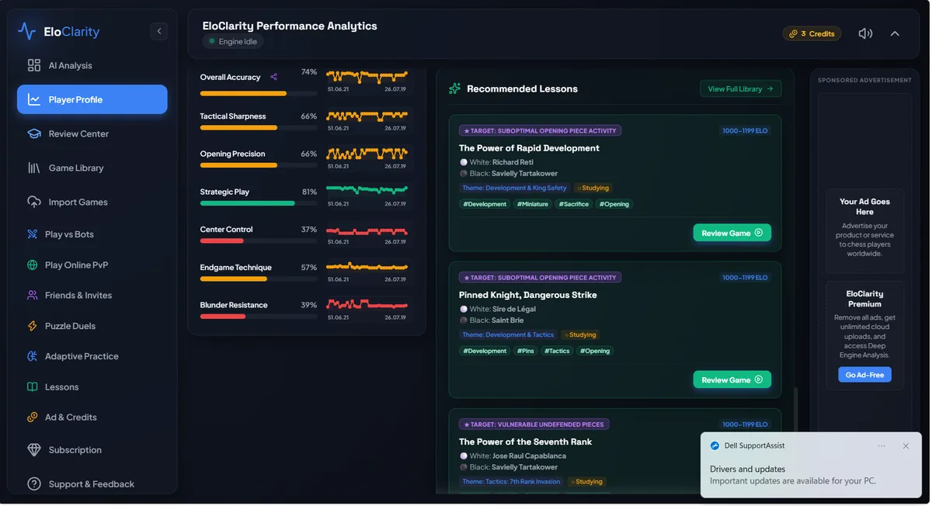The image size is (932, 506).
Task: Open View Full Library
Action: click(x=741, y=88)
